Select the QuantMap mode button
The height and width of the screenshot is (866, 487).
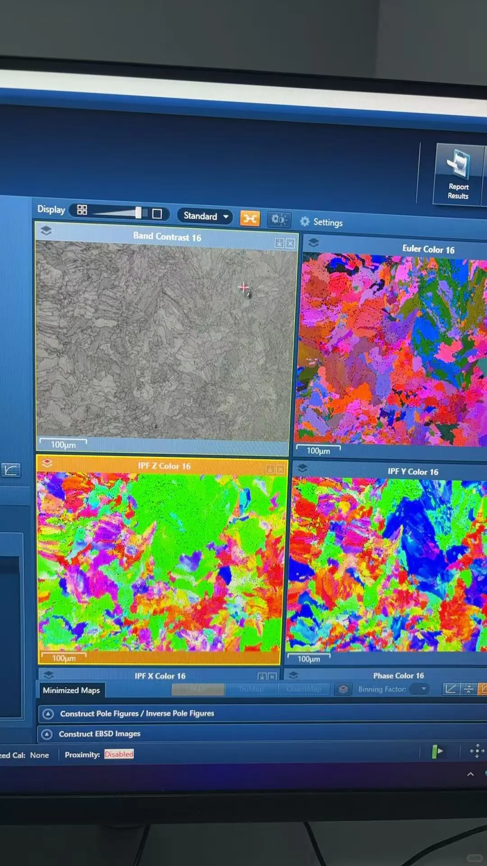(x=304, y=689)
